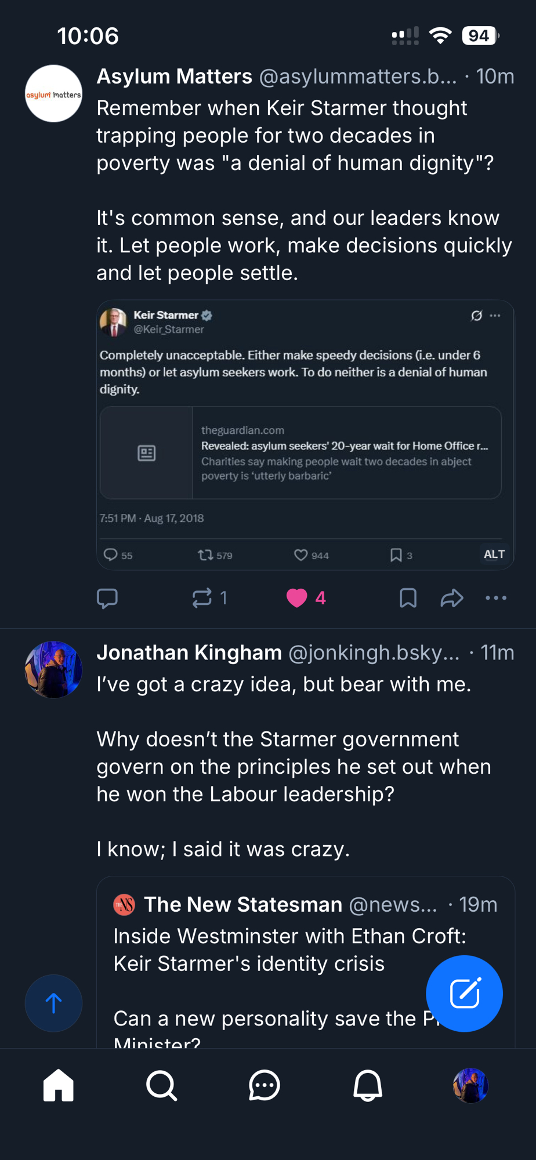The width and height of the screenshot is (536, 1160).
Task: Share the Asylum Matters post
Action: point(452,598)
